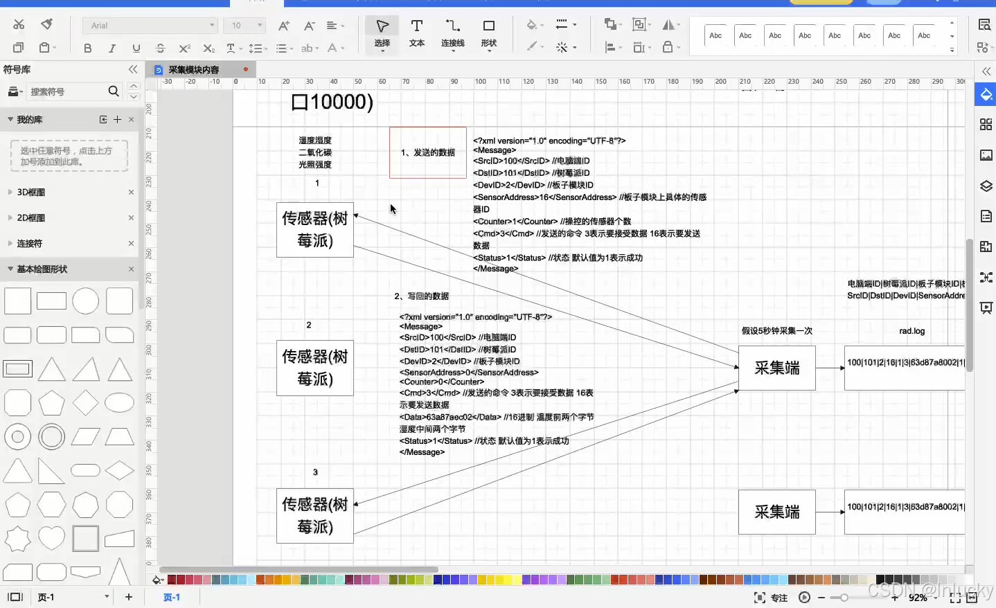Click the Paste clipboard icon
The image size is (996, 608).
point(45,48)
